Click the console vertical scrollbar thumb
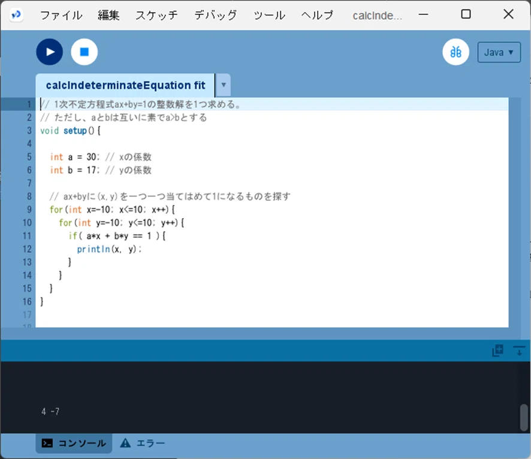The image size is (531, 459). point(524,418)
